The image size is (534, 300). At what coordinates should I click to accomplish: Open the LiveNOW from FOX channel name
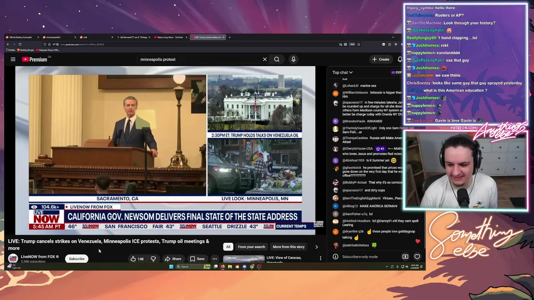pyautogui.click(x=38, y=257)
